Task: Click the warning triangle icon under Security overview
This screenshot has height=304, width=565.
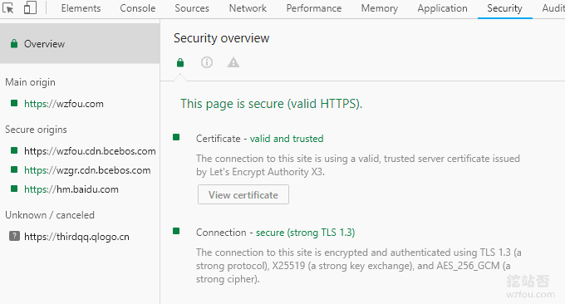Action: (x=233, y=62)
